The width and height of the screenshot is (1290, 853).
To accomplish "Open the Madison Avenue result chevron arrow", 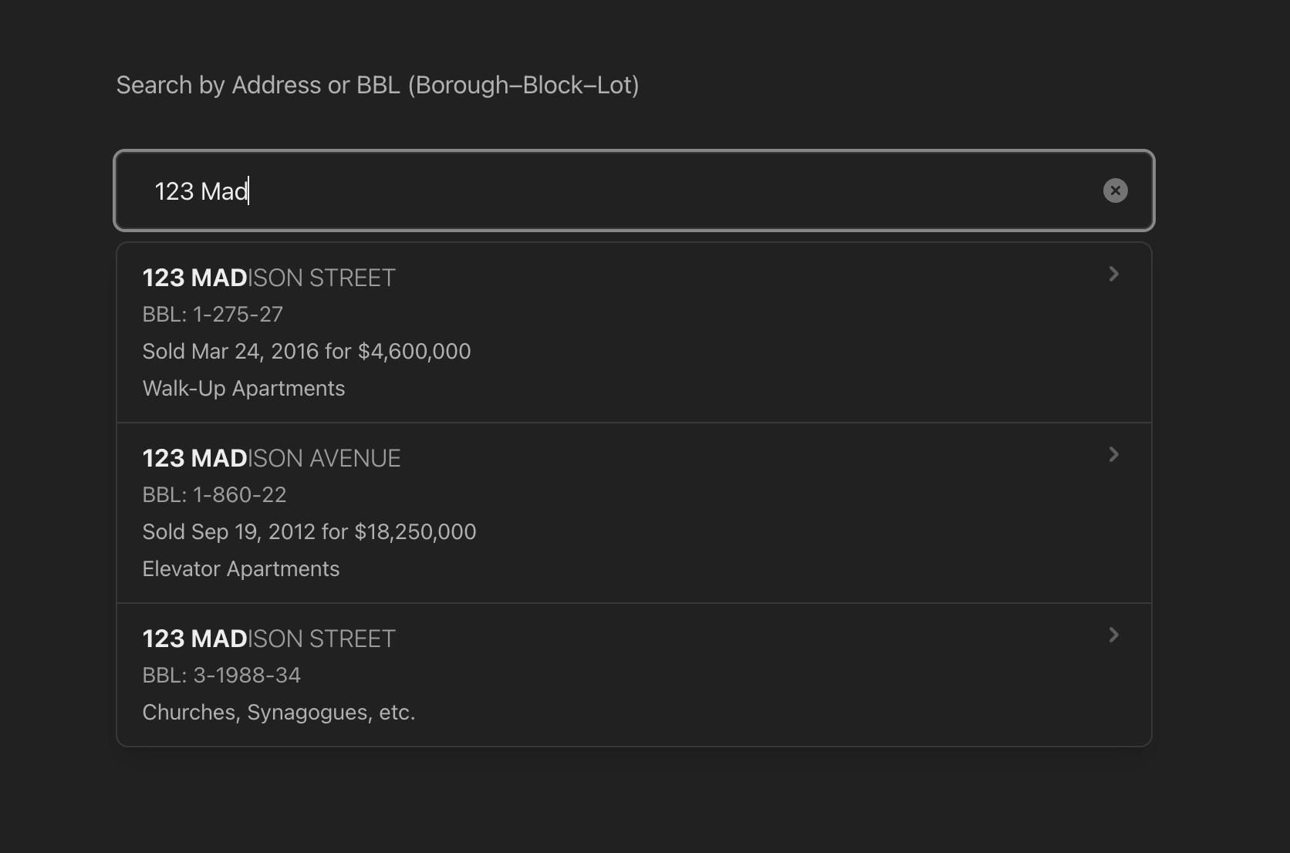I will click(x=1113, y=455).
